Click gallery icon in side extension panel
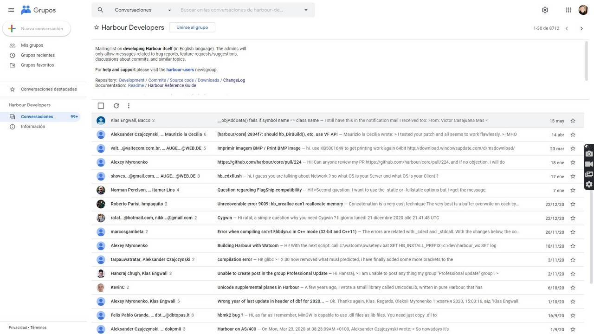This screenshot has height=334, width=594. coord(589,174)
